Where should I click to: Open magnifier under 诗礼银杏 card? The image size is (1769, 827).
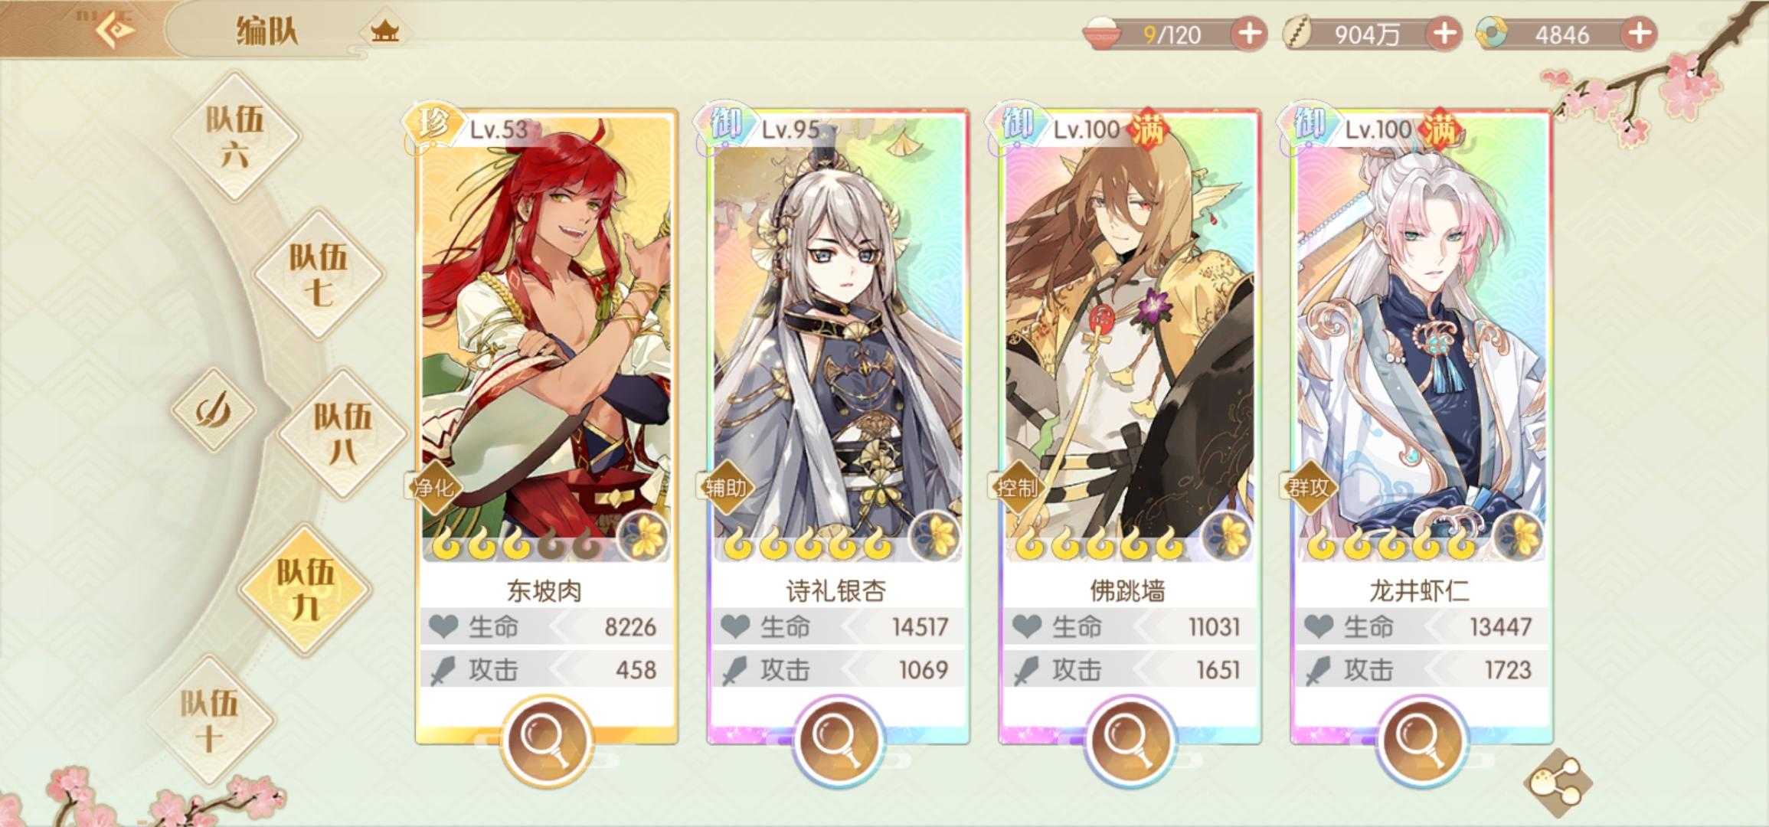click(837, 740)
